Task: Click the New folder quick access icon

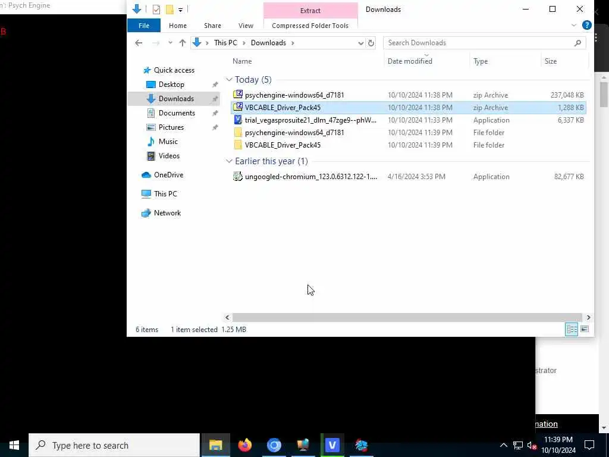Action: tap(169, 10)
